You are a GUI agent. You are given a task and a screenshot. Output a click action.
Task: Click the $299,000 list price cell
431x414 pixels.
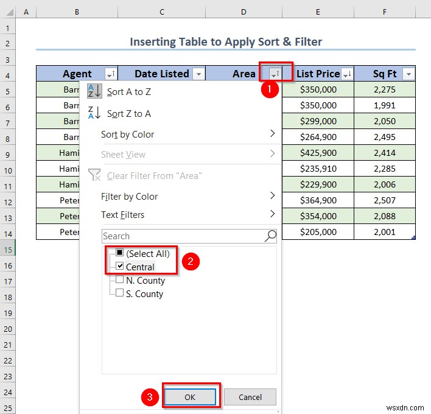(x=318, y=121)
